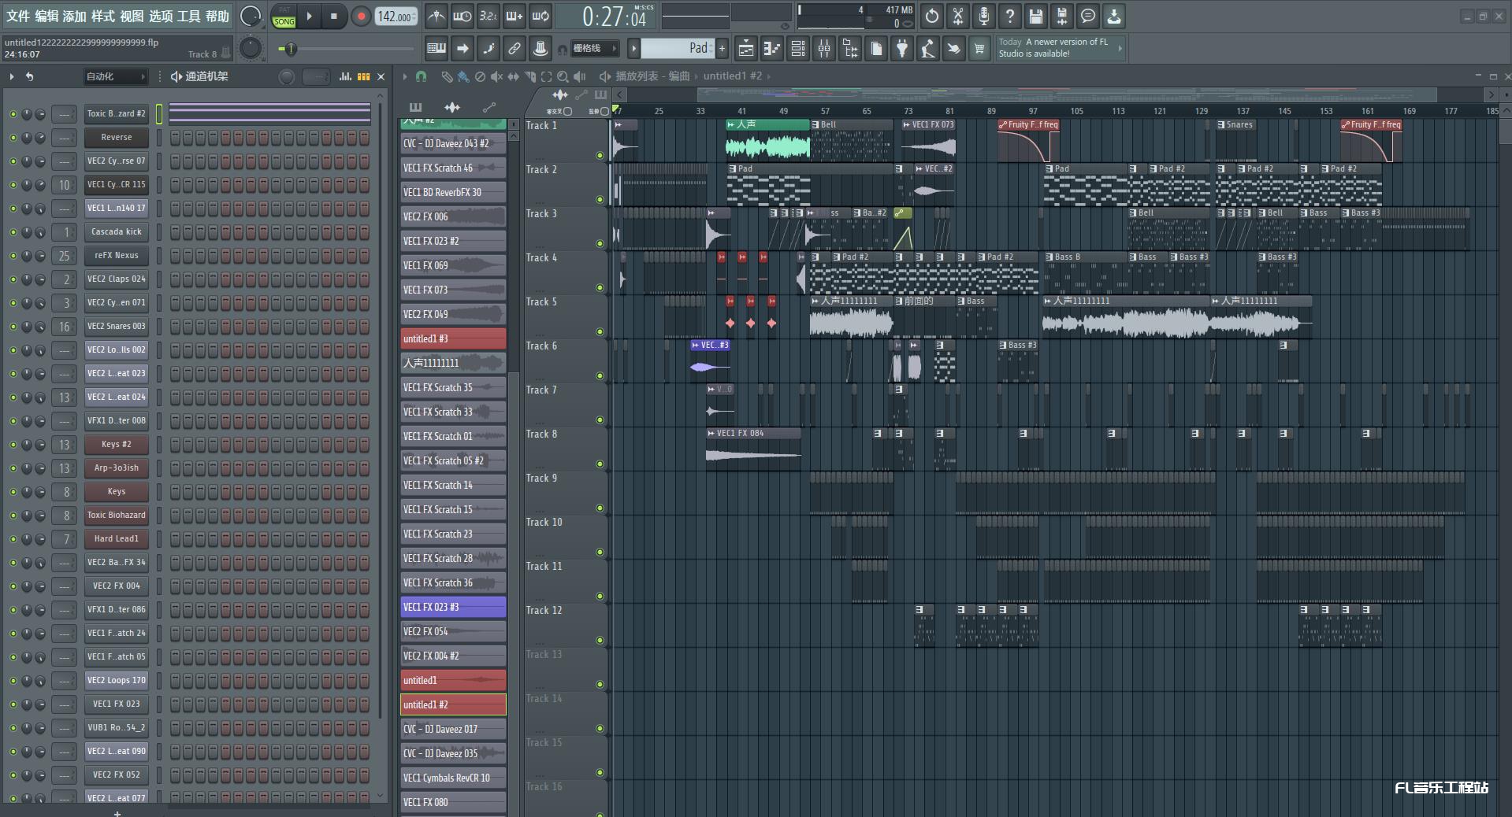
Task: Mute Track 5 with its green light
Action: [600, 331]
